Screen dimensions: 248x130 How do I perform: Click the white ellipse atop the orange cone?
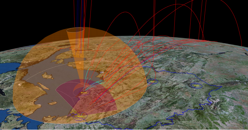(75, 30)
